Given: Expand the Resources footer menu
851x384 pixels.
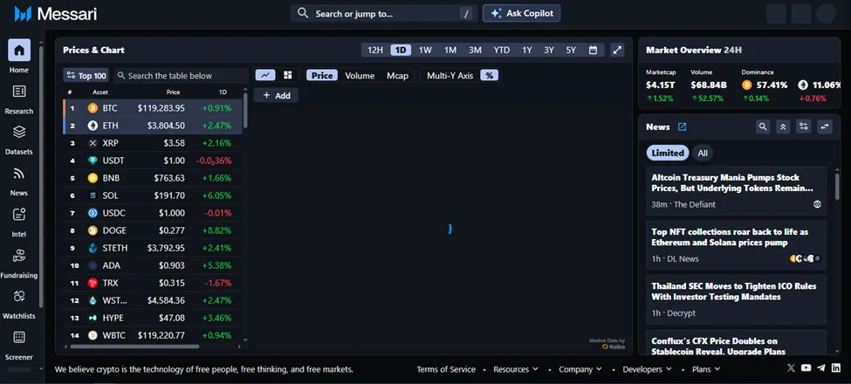Looking at the screenshot, I should (516, 369).
